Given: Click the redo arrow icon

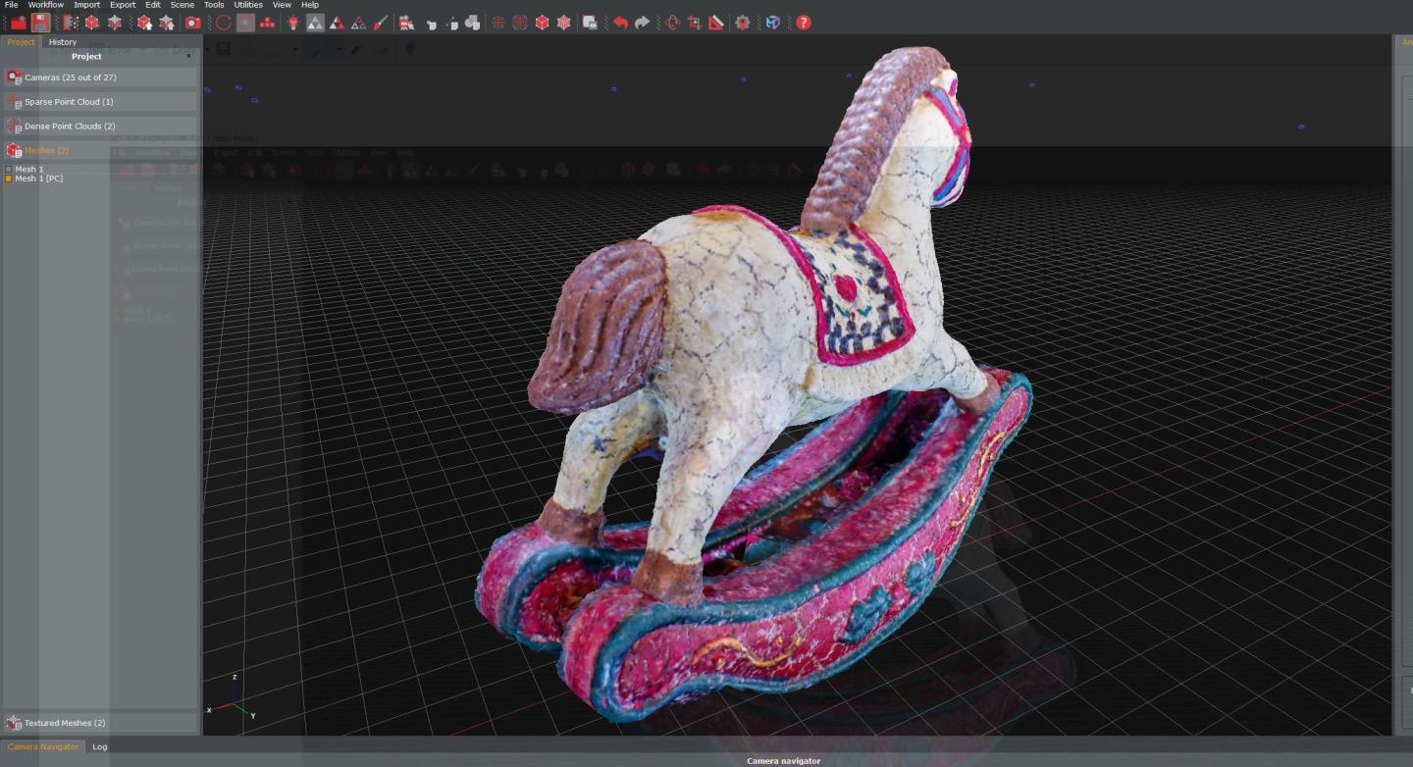Looking at the screenshot, I should pyautogui.click(x=642, y=23).
